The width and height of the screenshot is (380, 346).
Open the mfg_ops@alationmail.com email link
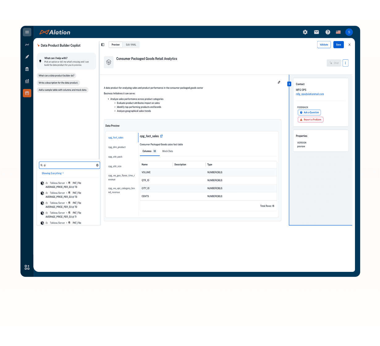tap(310, 94)
